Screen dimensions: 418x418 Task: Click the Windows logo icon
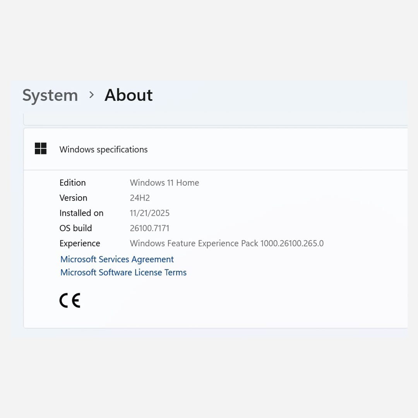pos(41,149)
